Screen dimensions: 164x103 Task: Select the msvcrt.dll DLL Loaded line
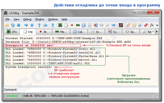point(51,60)
